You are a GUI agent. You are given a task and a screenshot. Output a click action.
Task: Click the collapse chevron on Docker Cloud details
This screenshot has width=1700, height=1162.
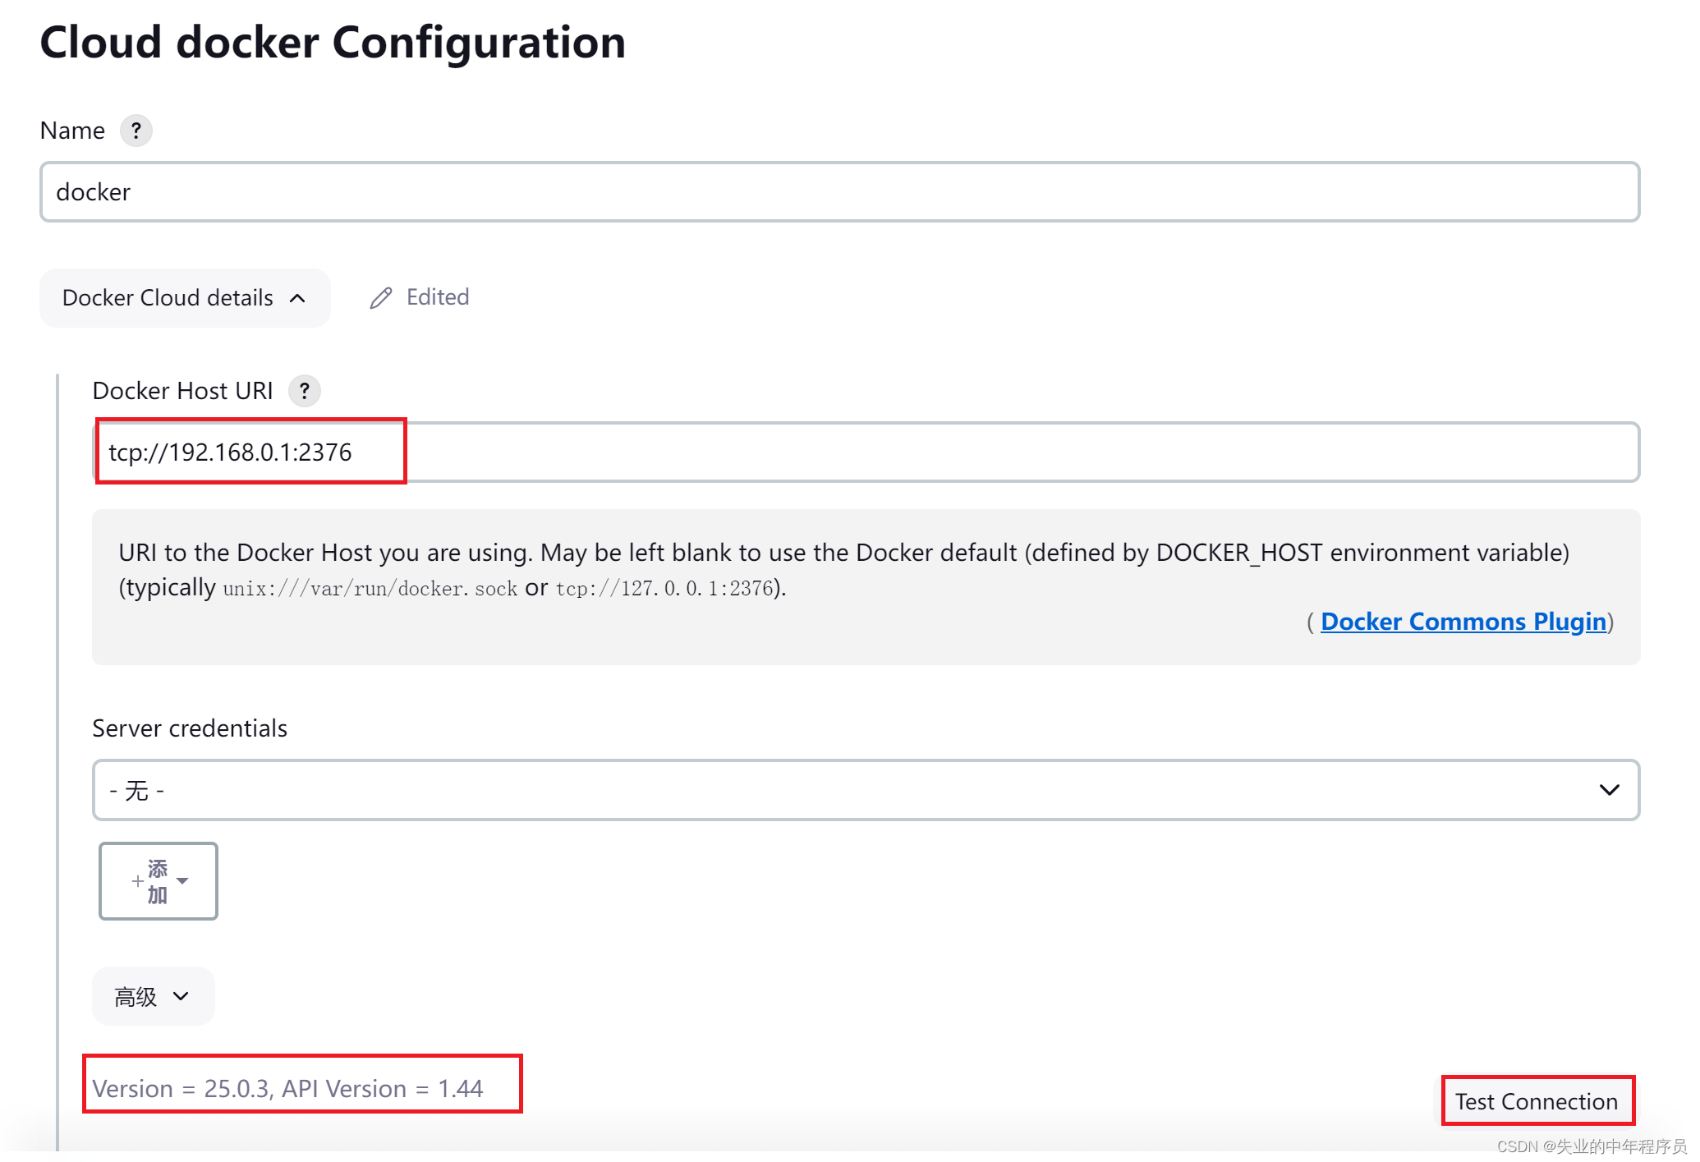tap(297, 299)
